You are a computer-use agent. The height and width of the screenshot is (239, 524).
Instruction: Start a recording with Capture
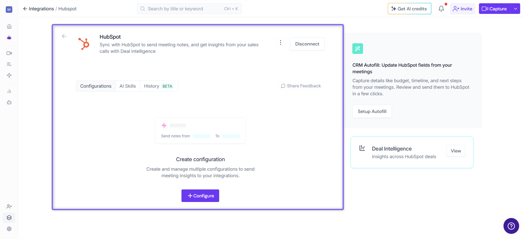(495, 9)
